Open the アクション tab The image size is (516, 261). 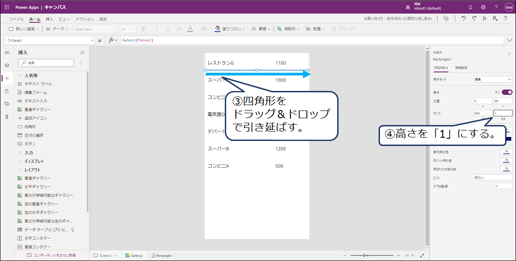85,19
